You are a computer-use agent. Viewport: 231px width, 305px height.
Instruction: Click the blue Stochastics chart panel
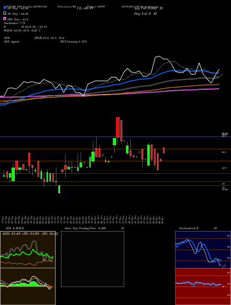coord(203,250)
